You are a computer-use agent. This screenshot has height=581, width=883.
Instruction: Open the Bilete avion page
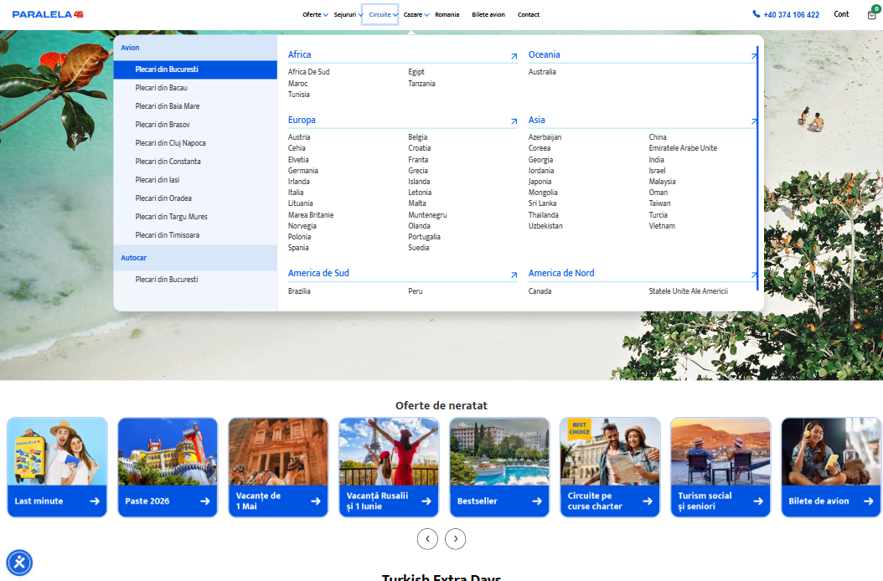[x=488, y=14]
